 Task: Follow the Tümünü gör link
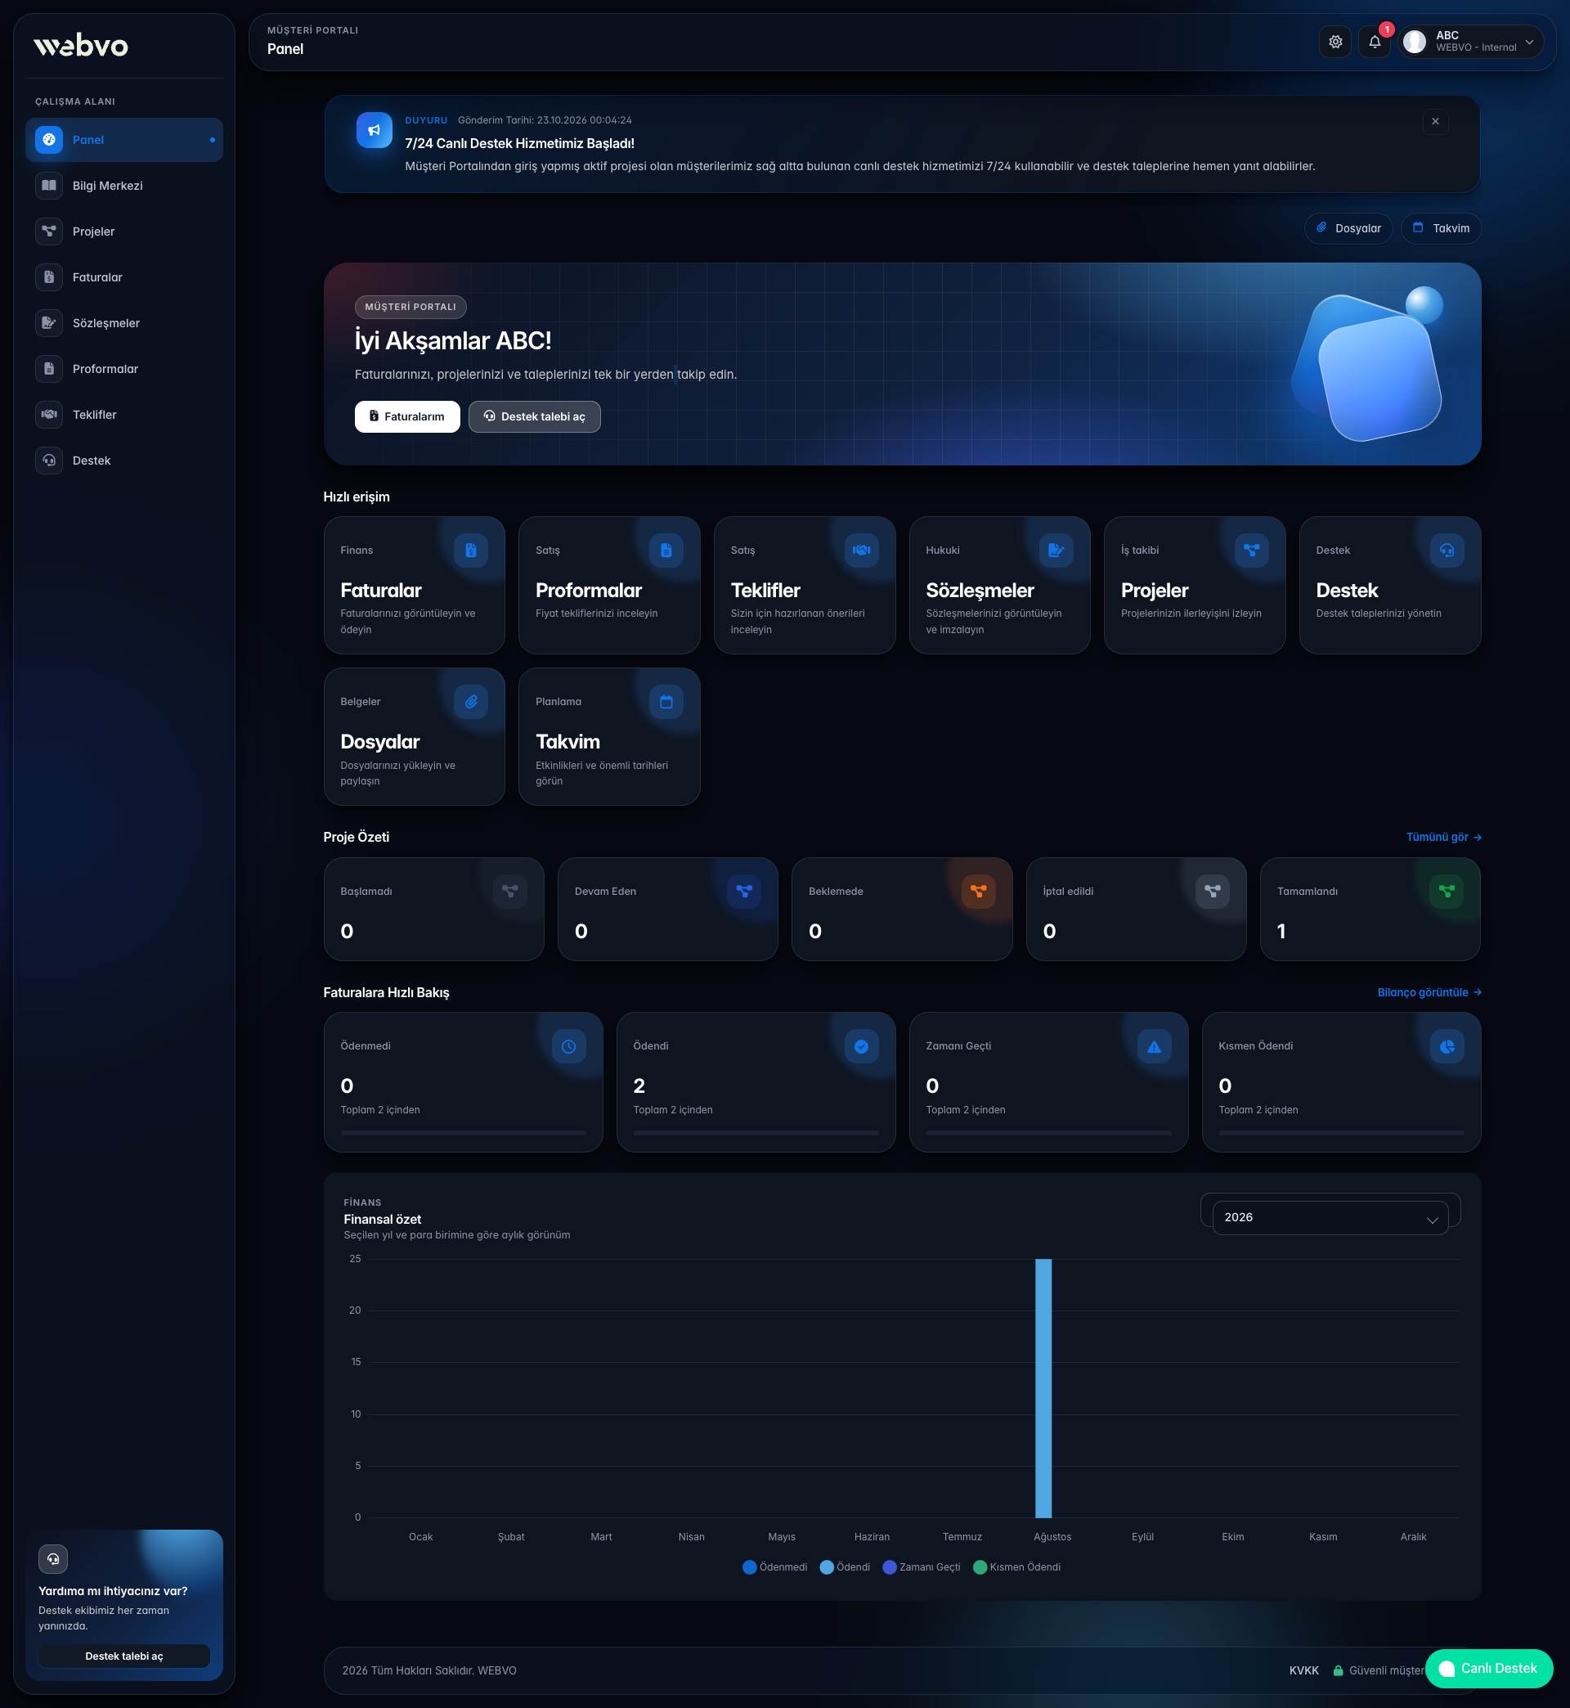coord(1443,837)
